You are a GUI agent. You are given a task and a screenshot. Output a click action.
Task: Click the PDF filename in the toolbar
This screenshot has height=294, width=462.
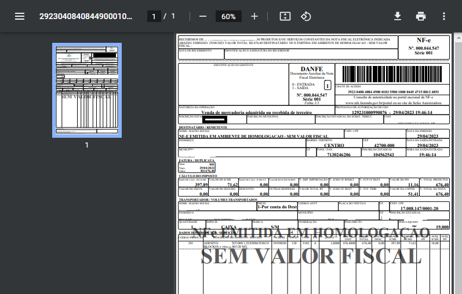(x=86, y=16)
